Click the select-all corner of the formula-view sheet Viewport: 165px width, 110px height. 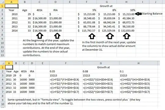point(3,63)
